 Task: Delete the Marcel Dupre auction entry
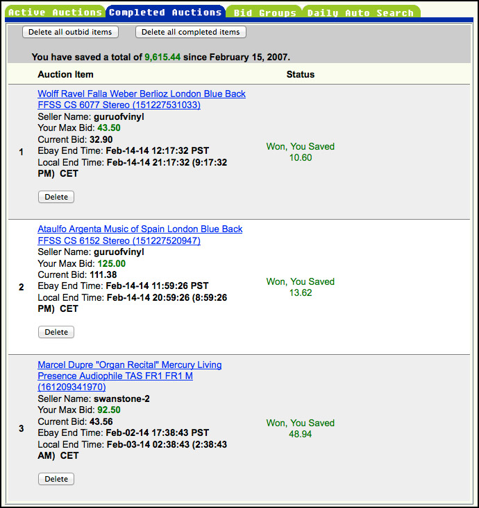point(56,479)
